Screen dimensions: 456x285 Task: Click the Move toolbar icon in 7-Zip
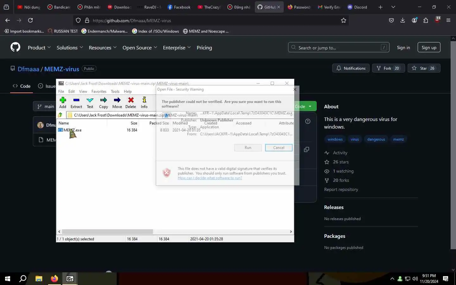[x=117, y=100]
